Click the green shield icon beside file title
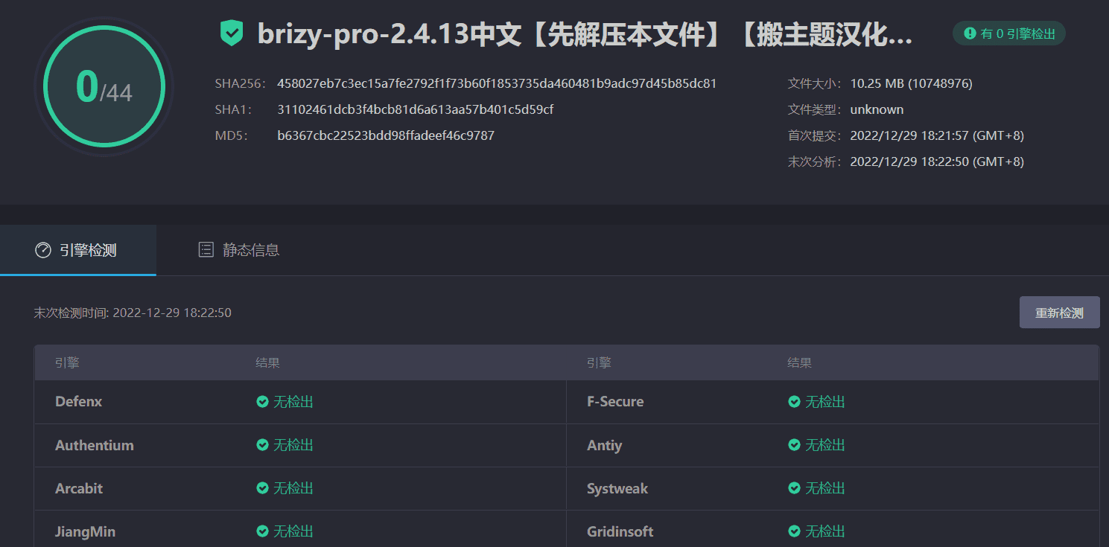The width and height of the screenshot is (1109, 547). tap(232, 33)
